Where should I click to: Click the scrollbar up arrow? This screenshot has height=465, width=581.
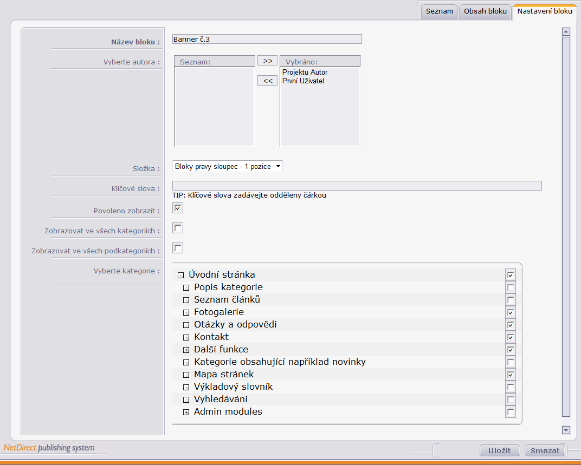click(x=566, y=32)
